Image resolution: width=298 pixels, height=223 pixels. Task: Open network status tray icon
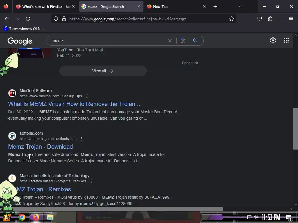249,217
